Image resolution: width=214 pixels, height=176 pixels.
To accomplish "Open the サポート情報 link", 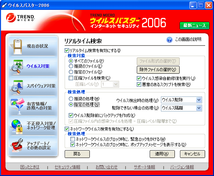I will [x=144, y=167].
